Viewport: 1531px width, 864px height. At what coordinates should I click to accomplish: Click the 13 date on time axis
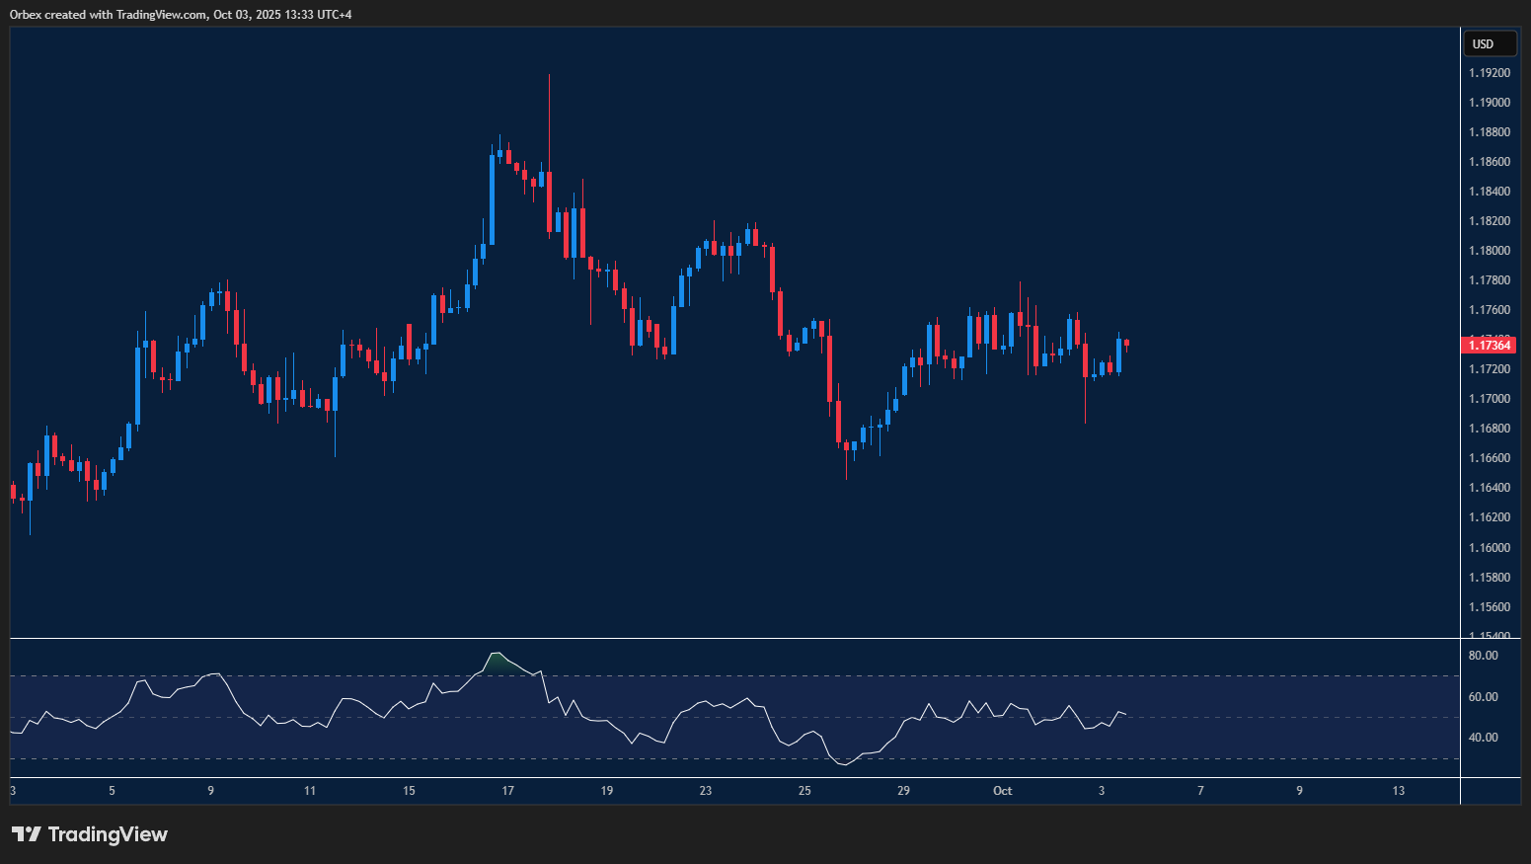(1398, 791)
